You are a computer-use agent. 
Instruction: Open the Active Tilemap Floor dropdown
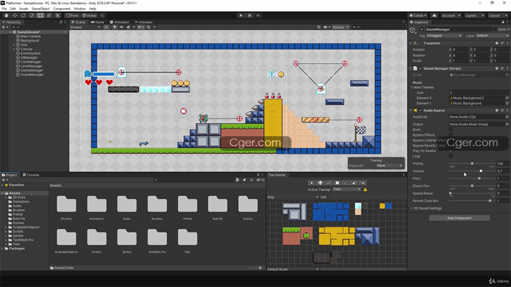click(x=347, y=189)
